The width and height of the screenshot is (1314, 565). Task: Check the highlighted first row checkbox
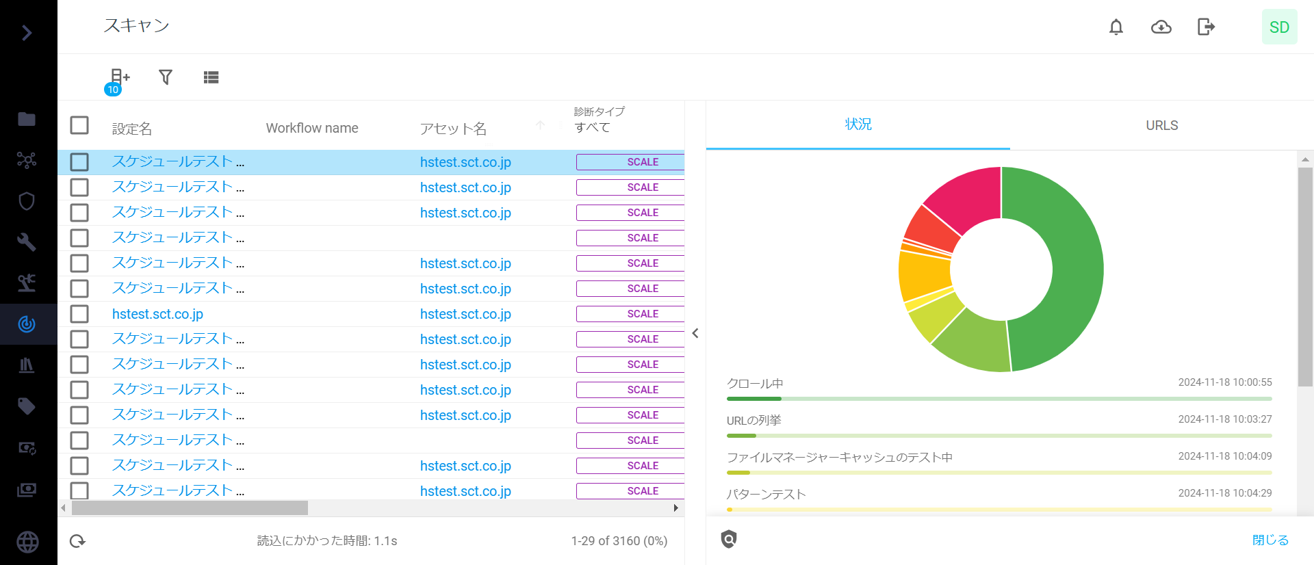(79, 162)
